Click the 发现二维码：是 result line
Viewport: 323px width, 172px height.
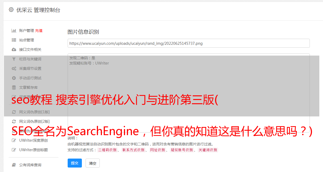click(82, 58)
